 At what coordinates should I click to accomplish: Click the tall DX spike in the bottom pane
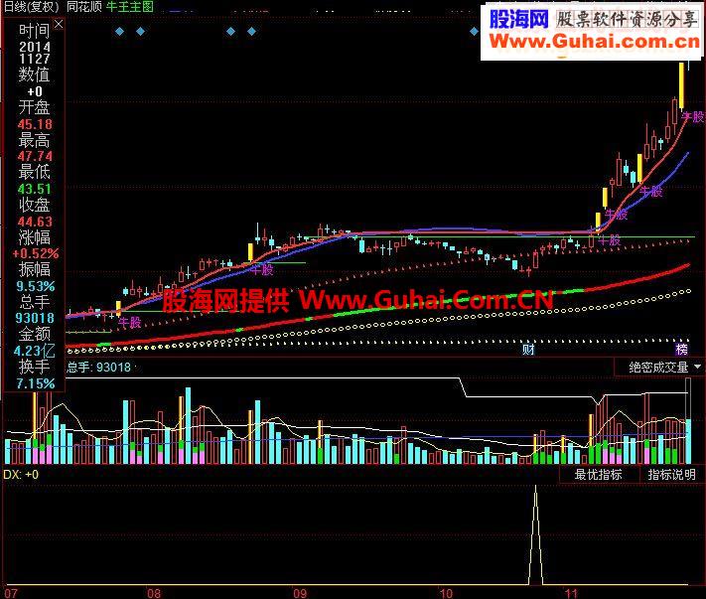535,533
